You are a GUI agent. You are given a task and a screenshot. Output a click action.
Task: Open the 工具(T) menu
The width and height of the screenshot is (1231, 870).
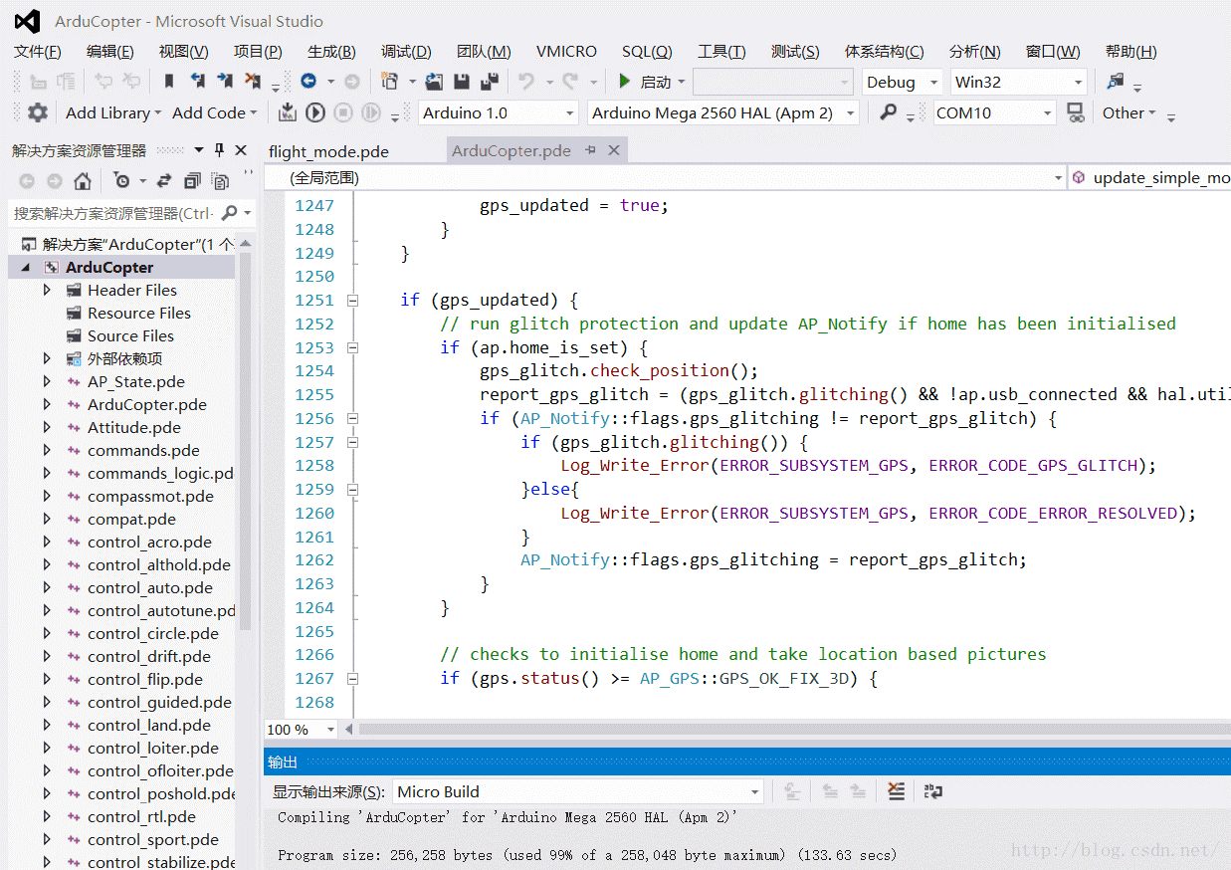coord(721,52)
